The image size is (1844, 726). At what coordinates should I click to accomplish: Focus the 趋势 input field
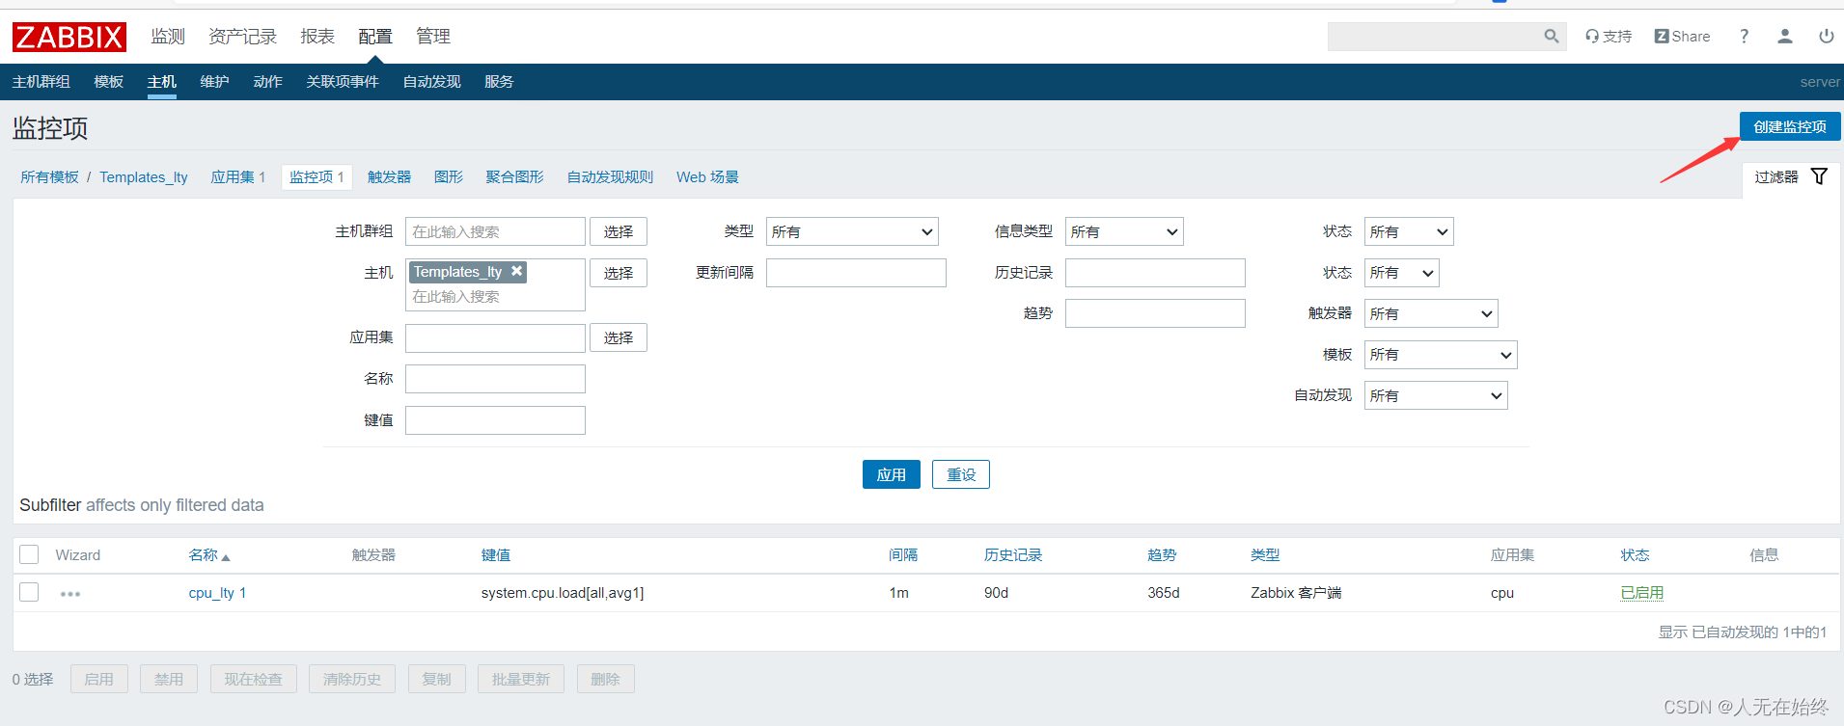[x=1155, y=313]
